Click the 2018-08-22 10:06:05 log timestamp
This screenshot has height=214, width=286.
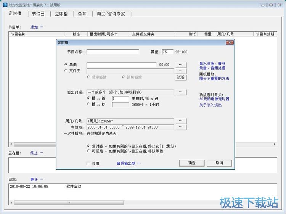click(x=29, y=187)
